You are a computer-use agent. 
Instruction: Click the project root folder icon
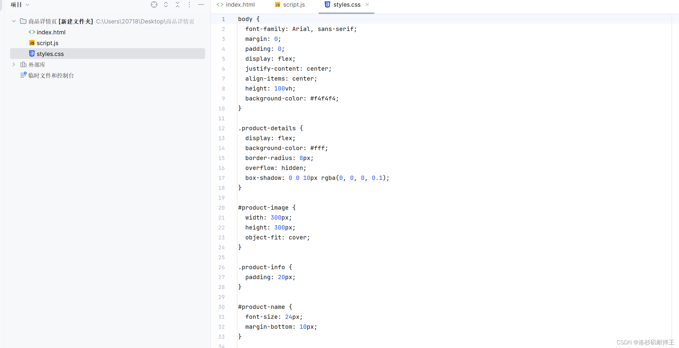(x=23, y=21)
